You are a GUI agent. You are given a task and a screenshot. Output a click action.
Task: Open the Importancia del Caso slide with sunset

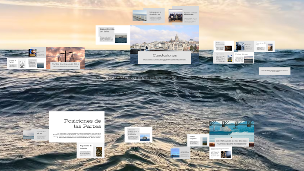(264, 46)
